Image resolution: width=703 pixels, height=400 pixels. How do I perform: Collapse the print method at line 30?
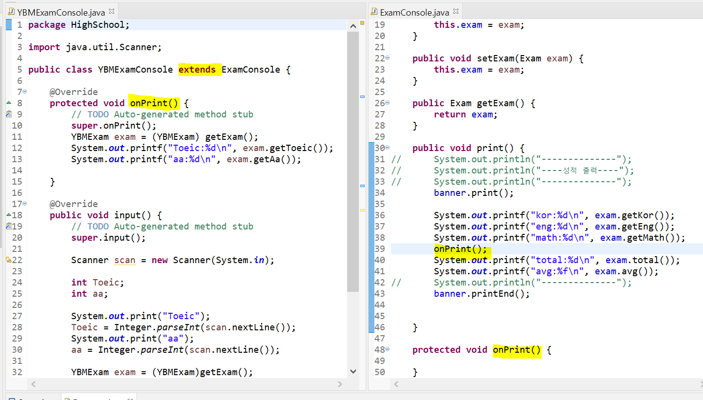click(388, 148)
